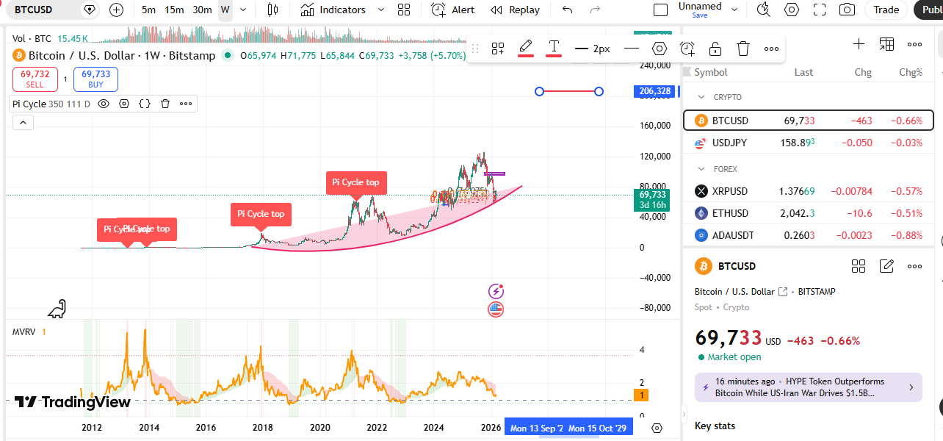Delete the selected drawing using trash icon
The width and height of the screenshot is (943, 441).
(743, 49)
